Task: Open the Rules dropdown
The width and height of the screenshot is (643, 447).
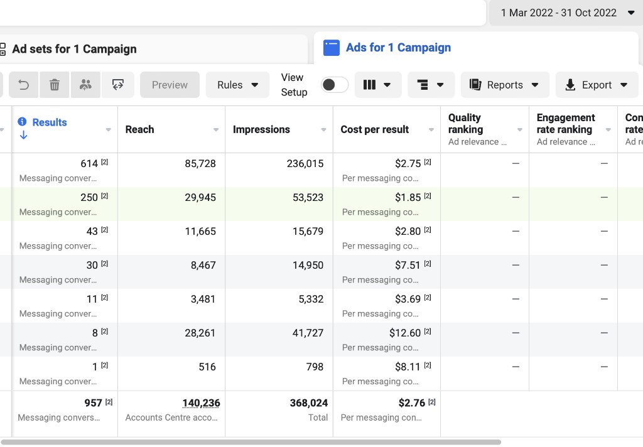Action: coord(237,85)
